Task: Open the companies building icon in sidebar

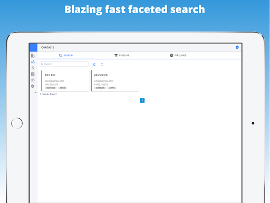Action: (x=33, y=56)
